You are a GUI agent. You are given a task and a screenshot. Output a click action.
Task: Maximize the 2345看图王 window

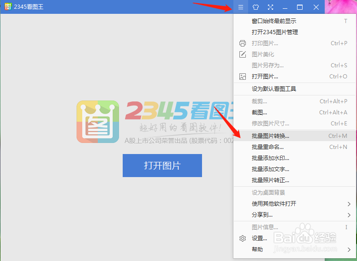[x=300, y=7]
